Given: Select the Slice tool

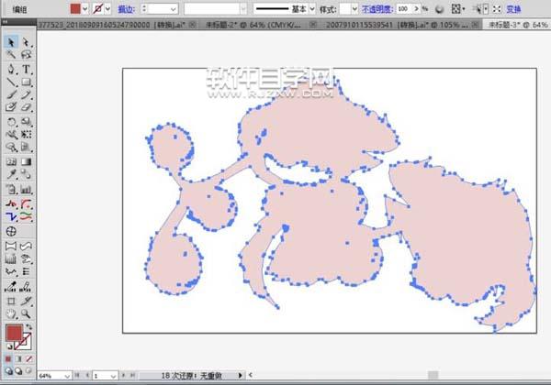Looking at the screenshot, I should coord(26,302).
